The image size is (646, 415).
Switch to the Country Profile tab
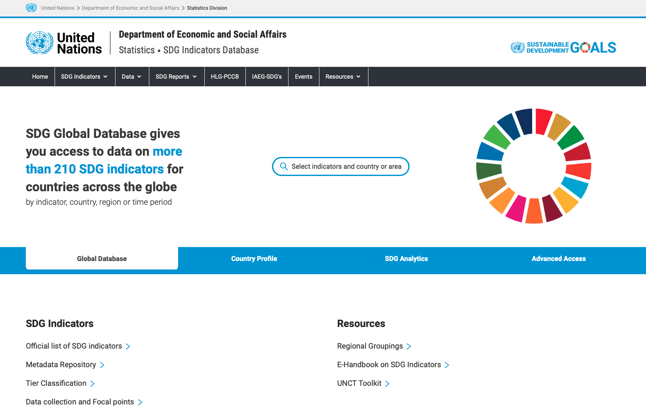pyautogui.click(x=254, y=258)
